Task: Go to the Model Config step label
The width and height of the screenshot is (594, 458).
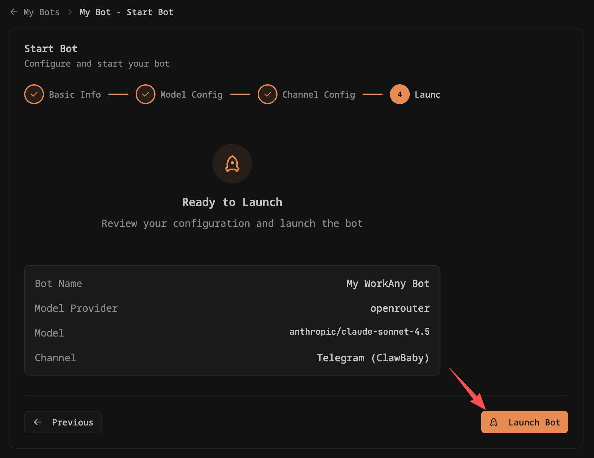Action: tap(191, 95)
